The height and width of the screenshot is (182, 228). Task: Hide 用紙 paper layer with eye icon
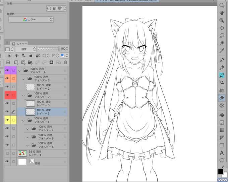7,162
